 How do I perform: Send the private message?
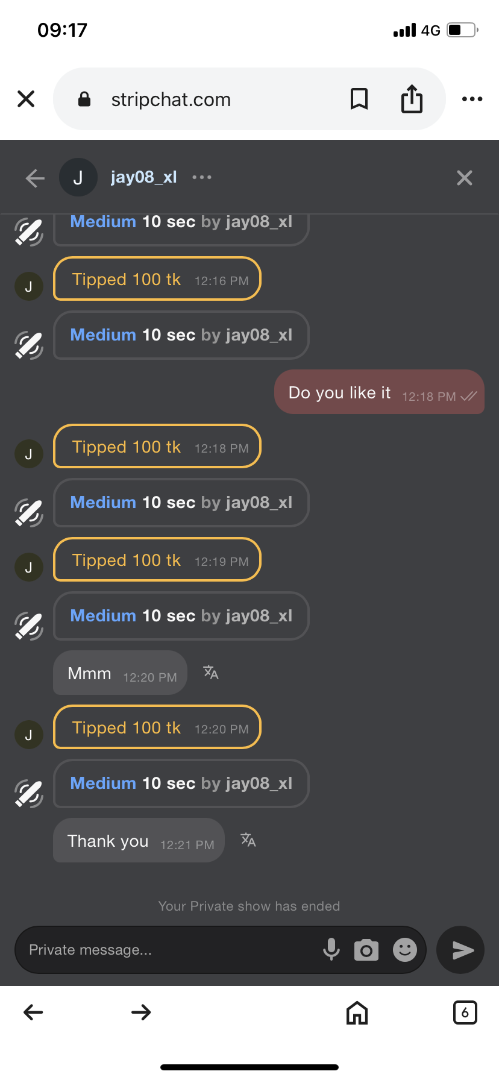(461, 950)
